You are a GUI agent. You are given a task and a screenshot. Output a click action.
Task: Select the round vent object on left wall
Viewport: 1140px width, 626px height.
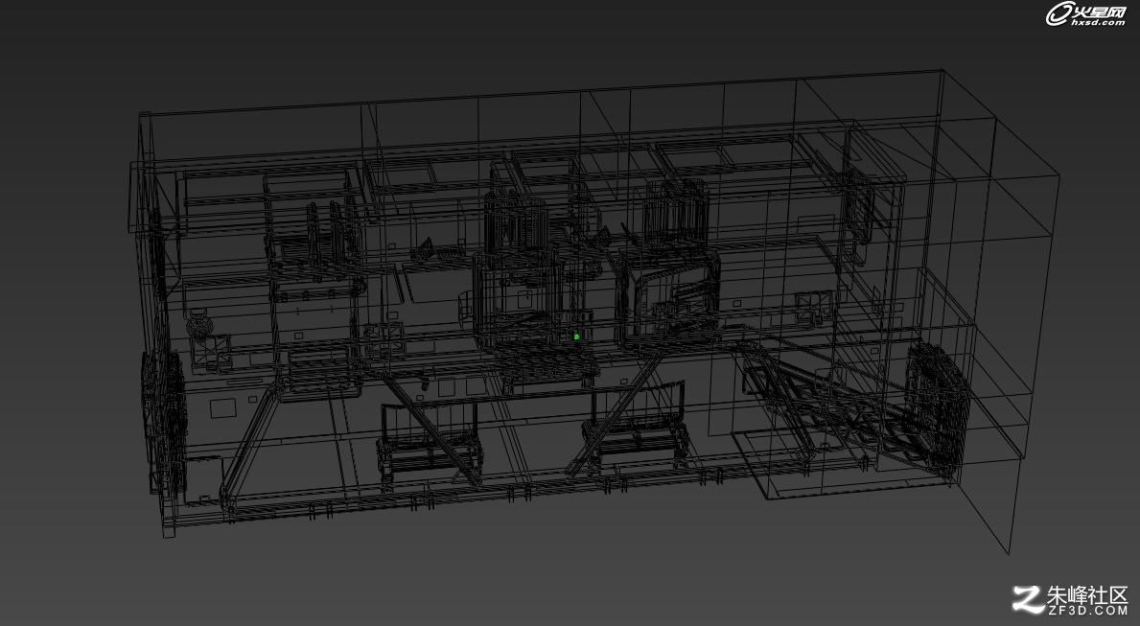[198, 327]
